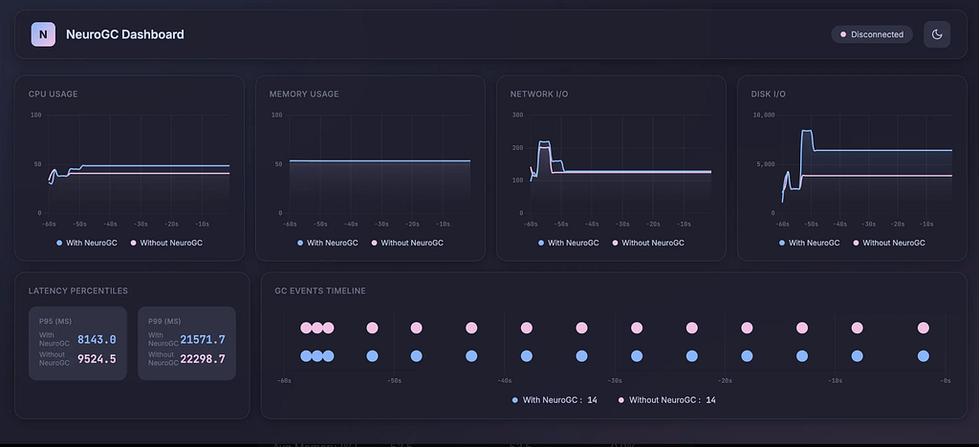Screen dimensions: 979x447
Task: Click the 200 axis label in Network I/O
Action: (517, 148)
